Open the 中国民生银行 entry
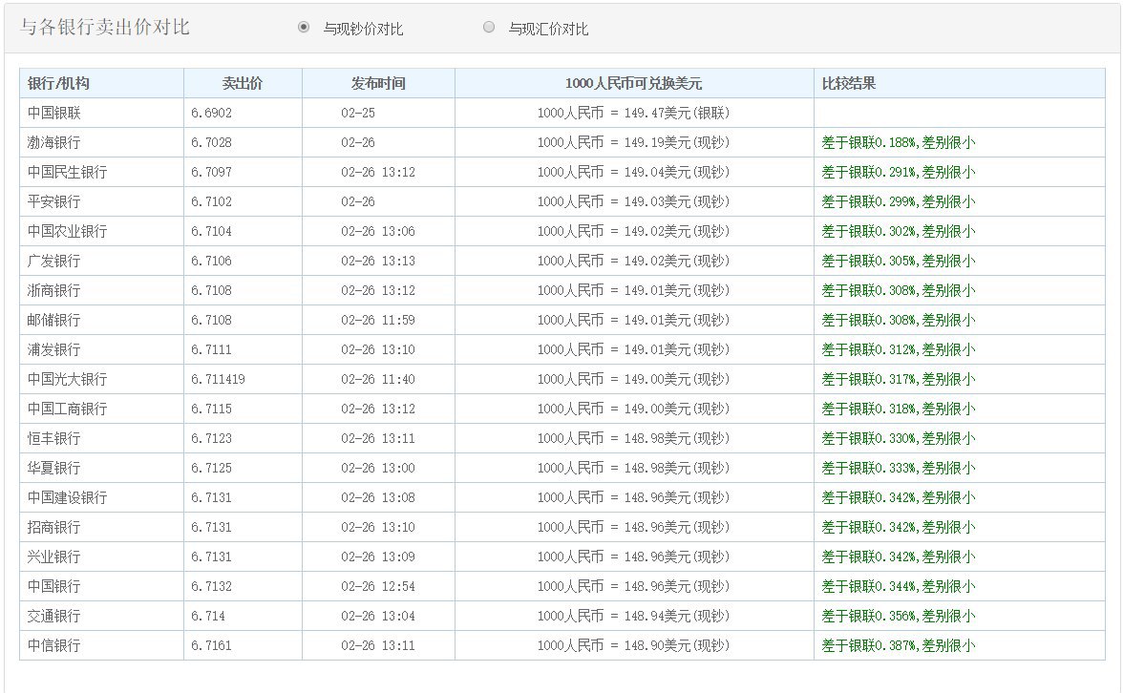 68,172
